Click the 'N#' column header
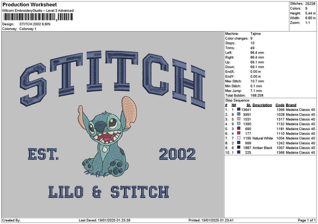318x224 pixels. (x=234, y=105)
